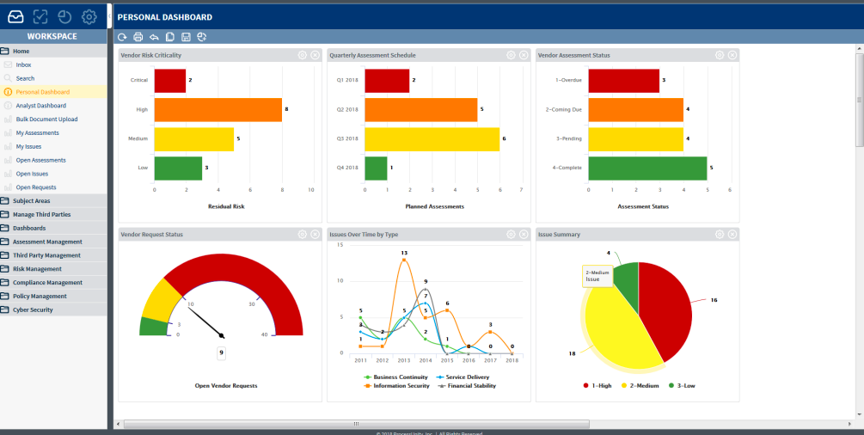Image resolution: width=864 pixels, height=435 pixels.
Task: Expand the Risk Management section
Action: pyautogui.click(x=36, y=269)
